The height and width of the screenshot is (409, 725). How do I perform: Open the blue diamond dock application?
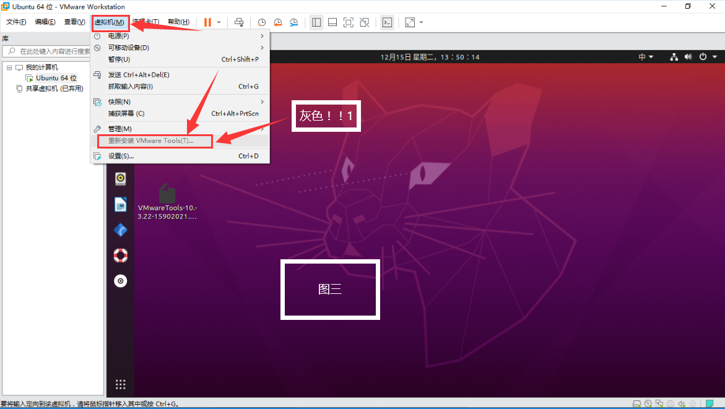[x=121, y=230]
